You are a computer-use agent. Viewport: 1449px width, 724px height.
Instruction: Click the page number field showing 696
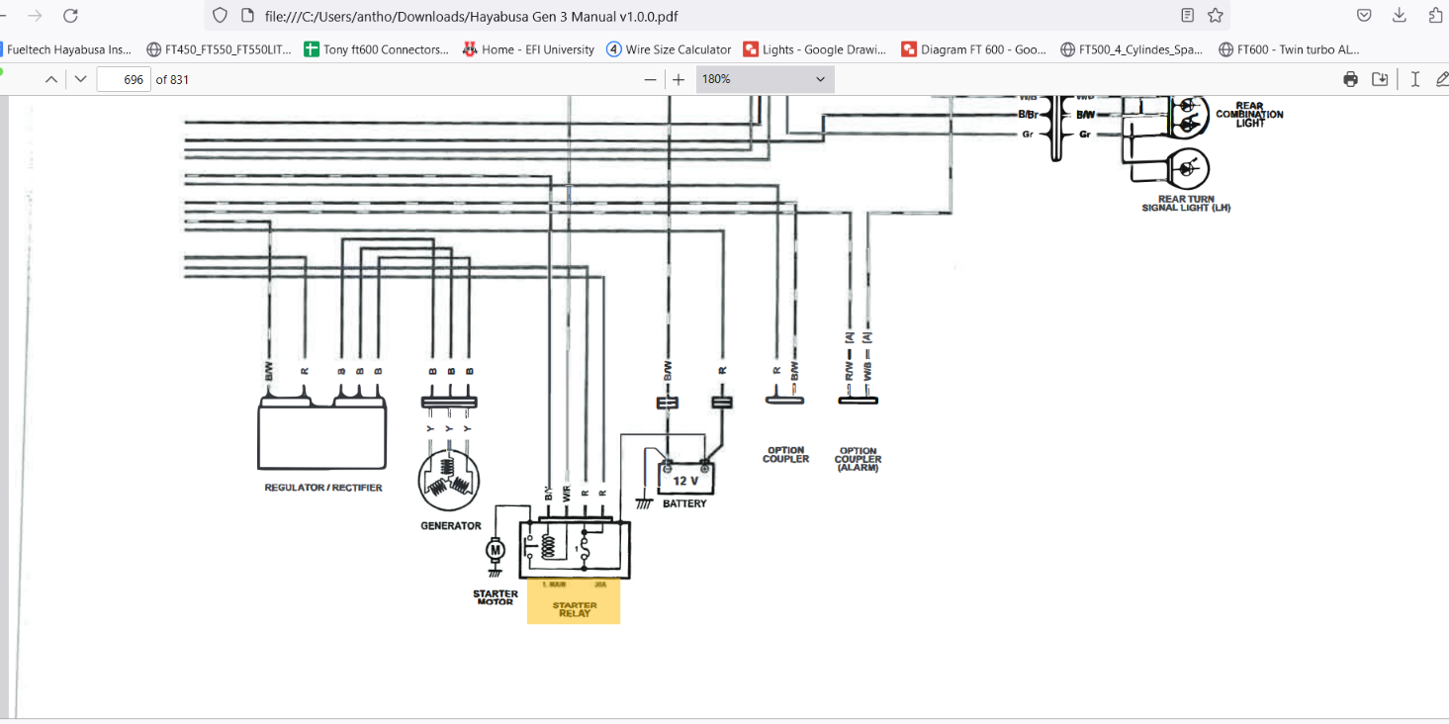click(x=124, y=79)
